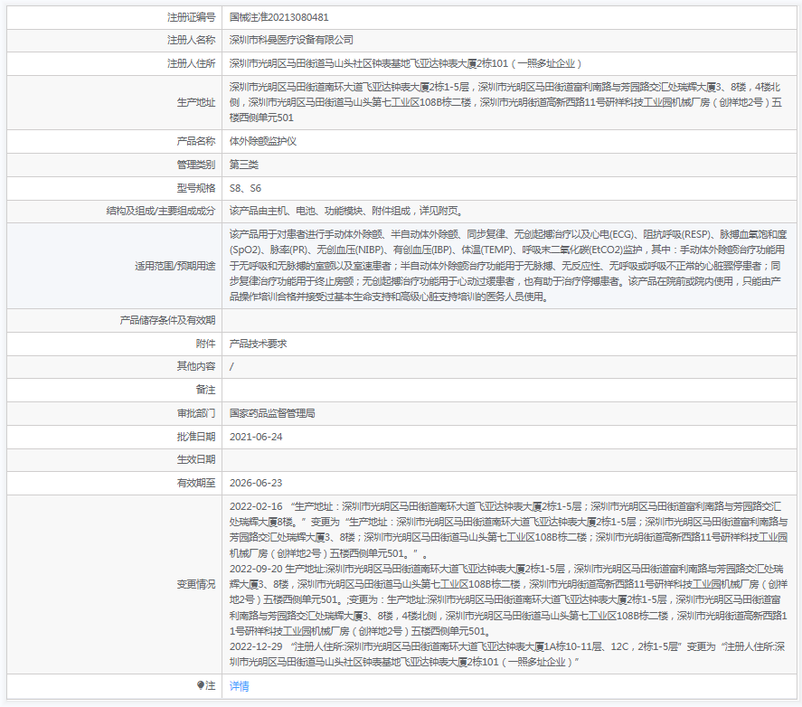Select the value 产品技术要求
802x707 pixels.
pos(259,344)
